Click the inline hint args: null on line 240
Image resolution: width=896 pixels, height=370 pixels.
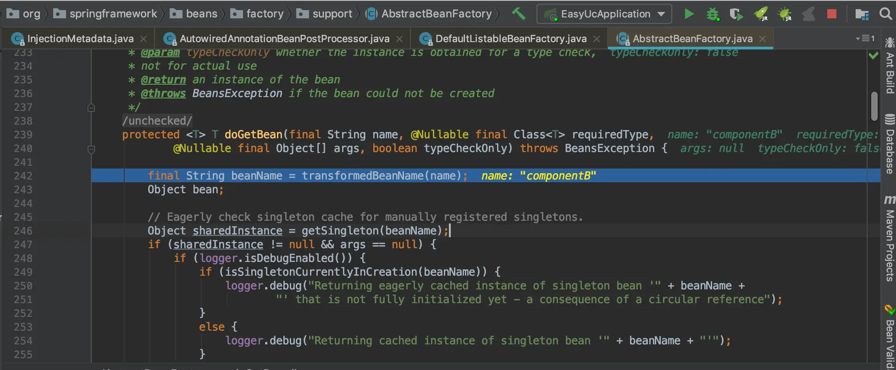(712, 148)
